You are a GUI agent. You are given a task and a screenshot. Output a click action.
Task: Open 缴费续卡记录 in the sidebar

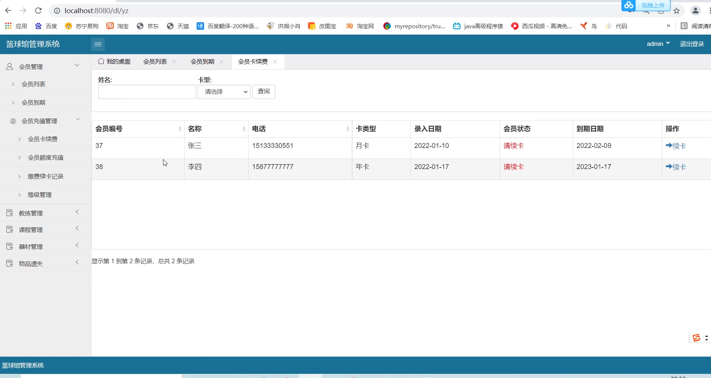click(x=46, y=176)
